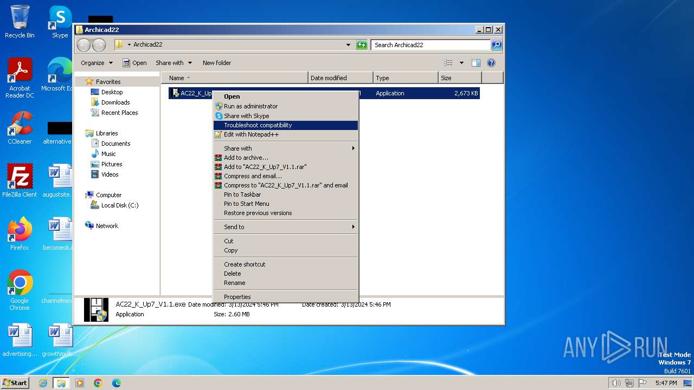694x390 pixels.
Task: Expand the Share with context submenu
Action: (285, 148)
